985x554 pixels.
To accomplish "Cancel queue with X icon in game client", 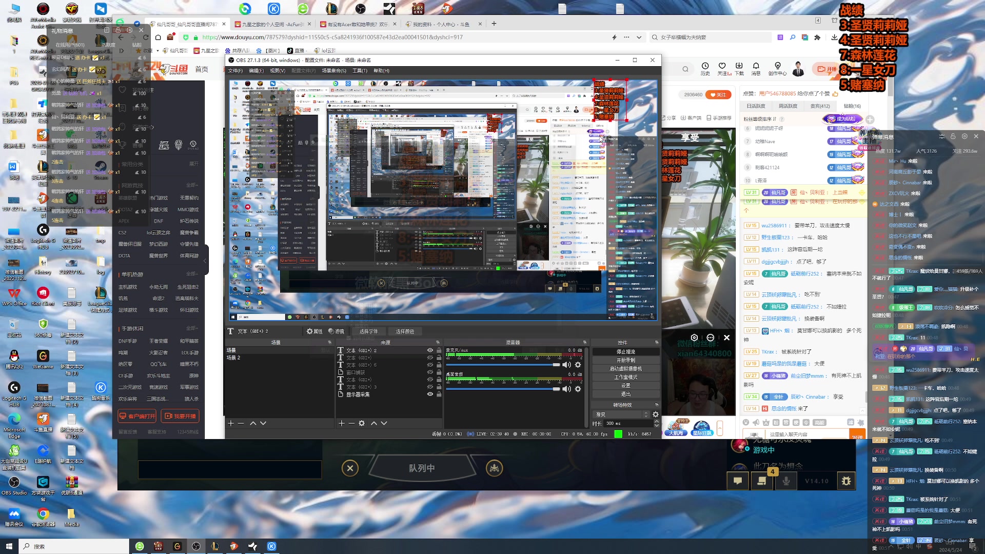I will tap(350, 468).
